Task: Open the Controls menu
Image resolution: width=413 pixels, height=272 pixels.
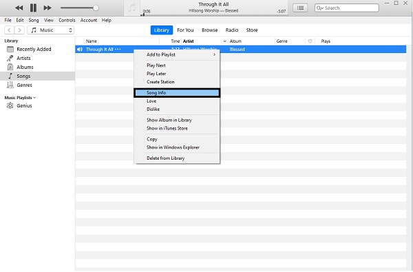Action: pos(67,20)
